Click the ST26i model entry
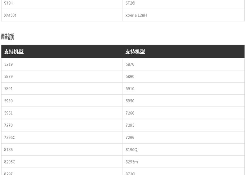 pyautogui.click(x=131, y=3)
